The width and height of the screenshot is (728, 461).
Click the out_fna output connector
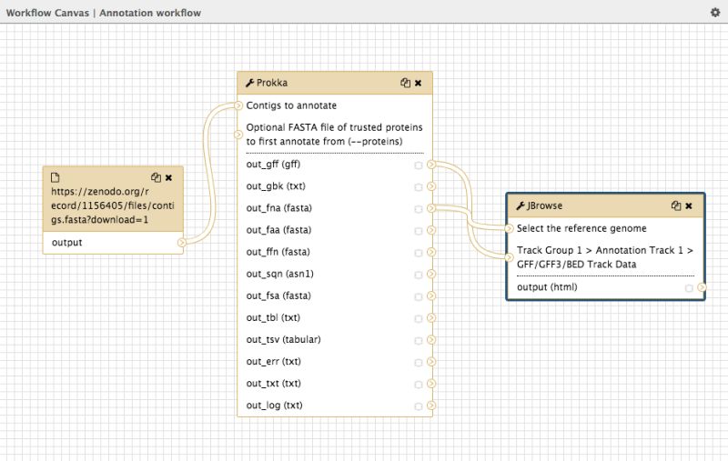(x=431, y=208)
